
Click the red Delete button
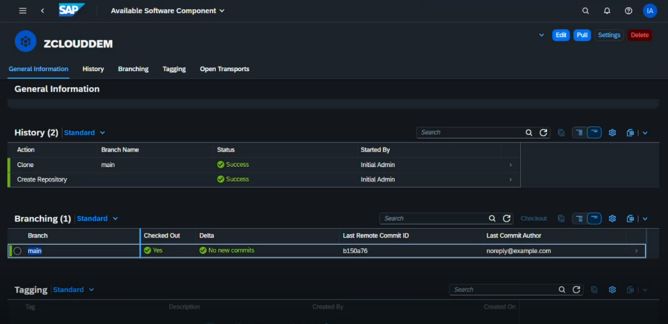coord(639,35)
